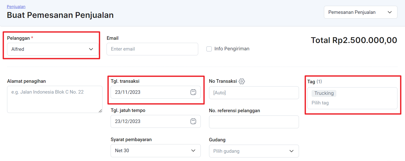
Task: Click the Total Rp2.500.000,00 amount
Action: coord(354,40)
